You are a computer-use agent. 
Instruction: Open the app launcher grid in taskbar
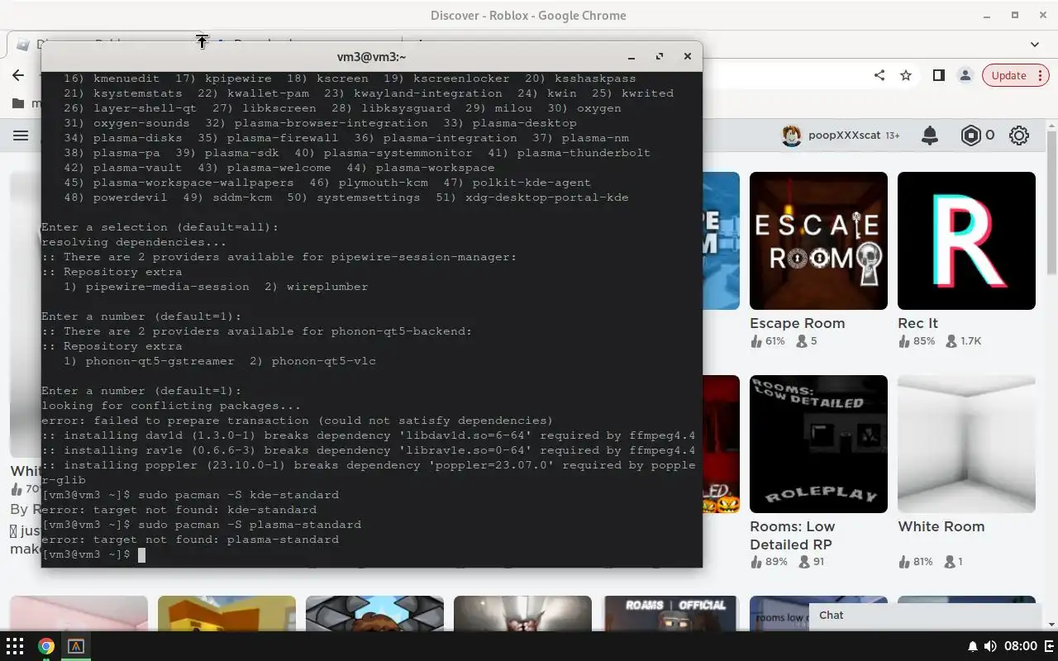[15, 646]
